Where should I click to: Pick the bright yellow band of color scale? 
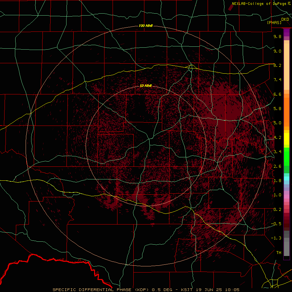(286, 139)
